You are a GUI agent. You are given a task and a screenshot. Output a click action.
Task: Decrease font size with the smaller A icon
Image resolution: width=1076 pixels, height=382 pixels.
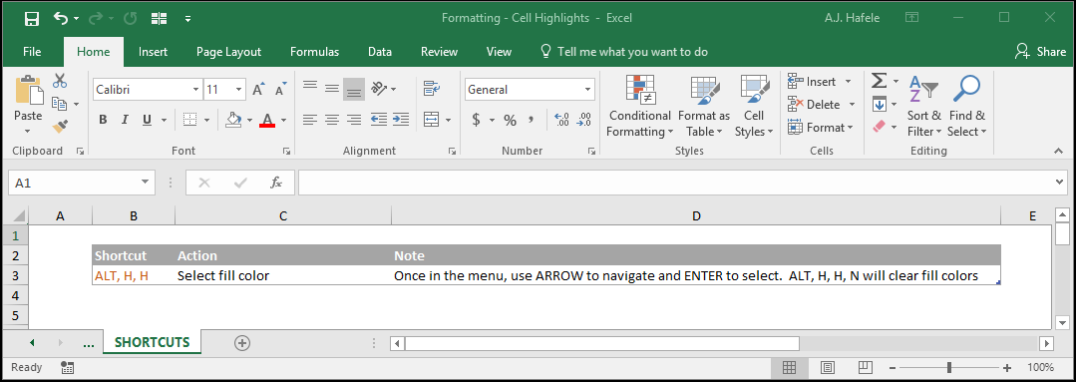click(x=280, y=89)
